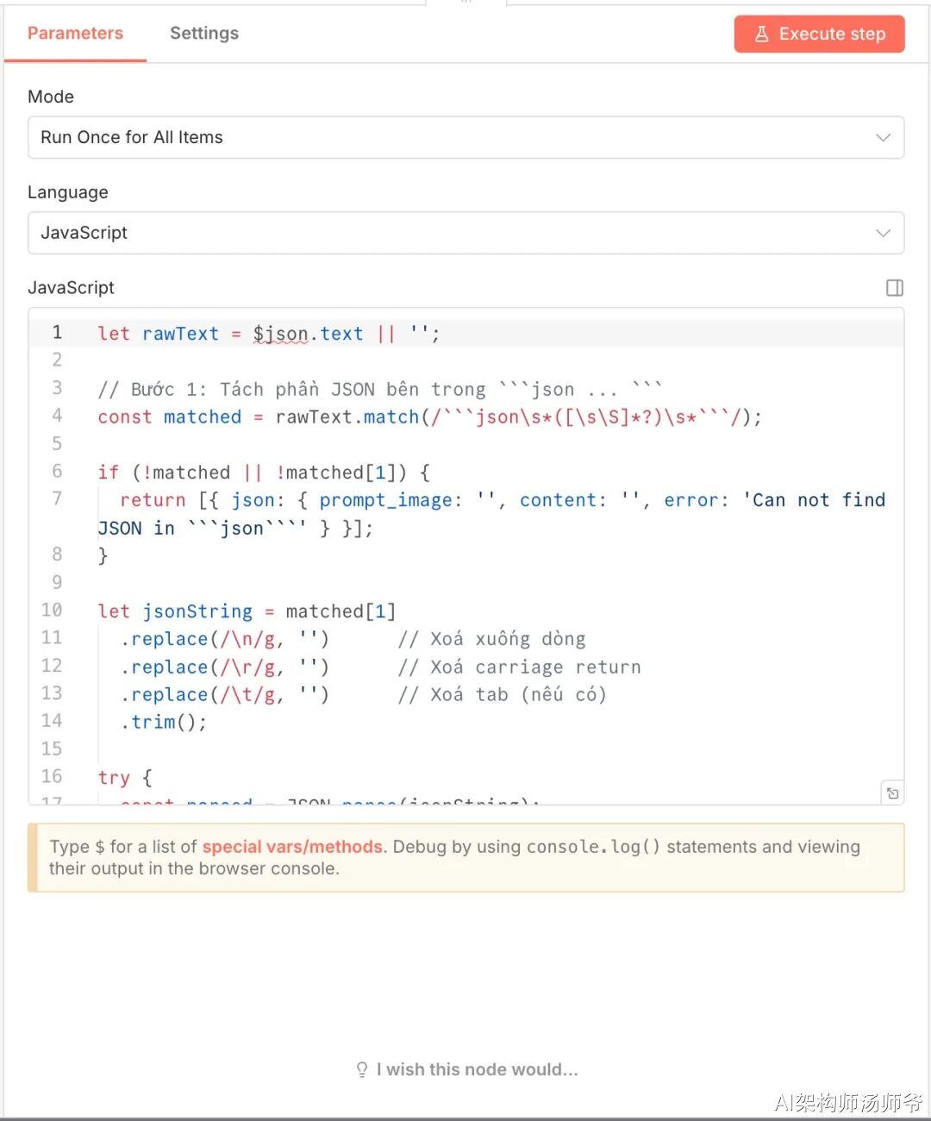Click line number 13 in the gutter
Image resolution: width=931 pixels, height=1121 pixels.
tap(52, 693)
